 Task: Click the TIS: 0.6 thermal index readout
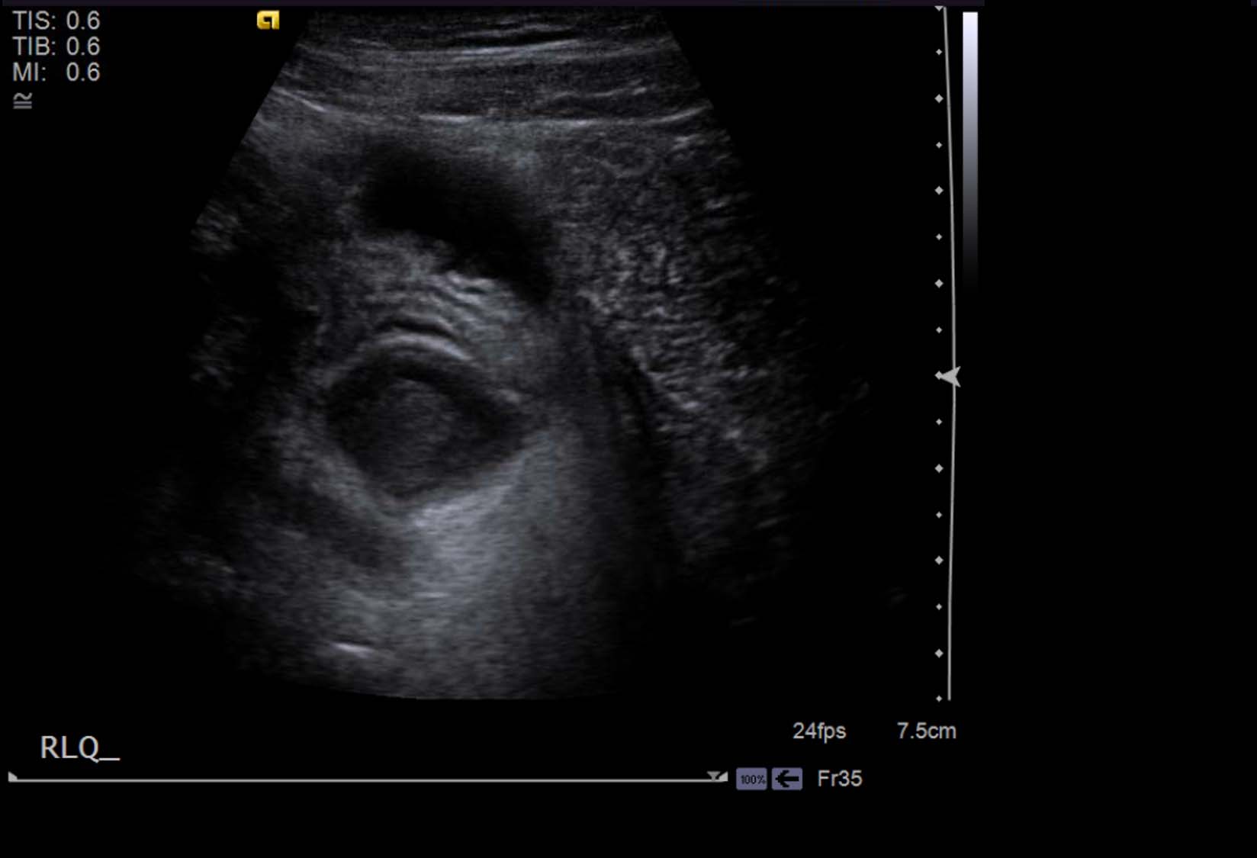point(56,21)
